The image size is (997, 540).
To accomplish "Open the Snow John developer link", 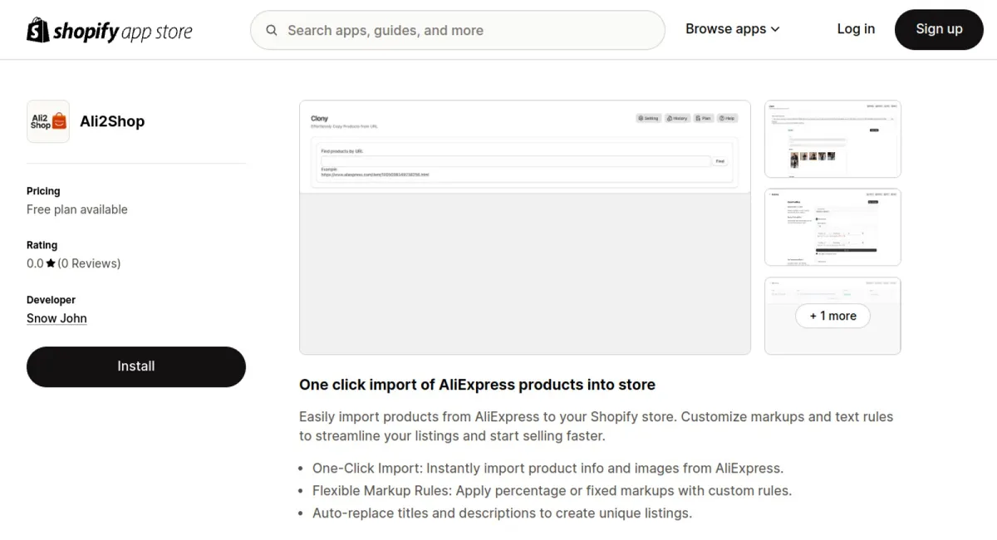I will (x=56, y=318).
